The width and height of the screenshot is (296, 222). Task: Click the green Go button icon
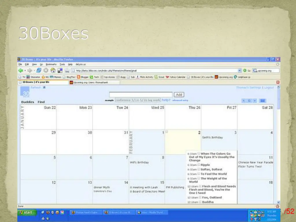[245, 71]
